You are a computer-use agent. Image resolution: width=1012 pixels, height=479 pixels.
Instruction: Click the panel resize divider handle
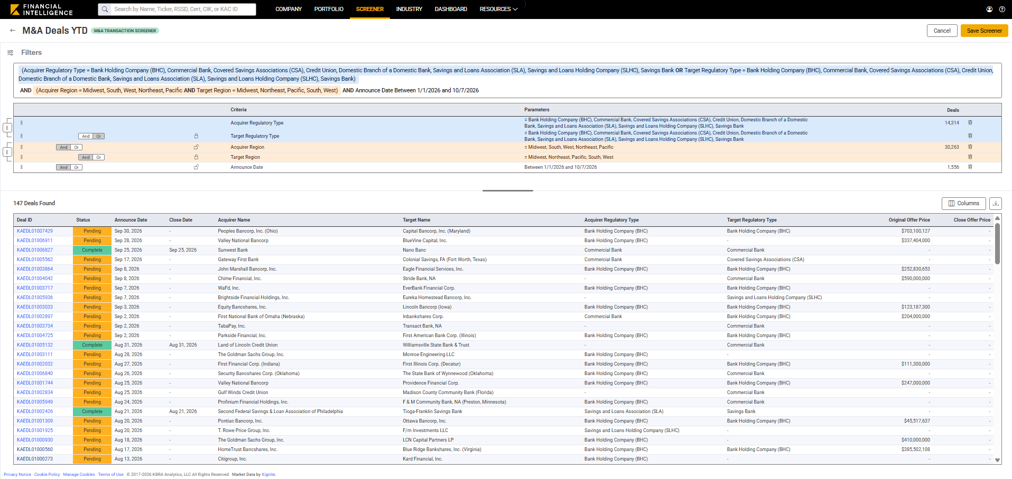507,190
